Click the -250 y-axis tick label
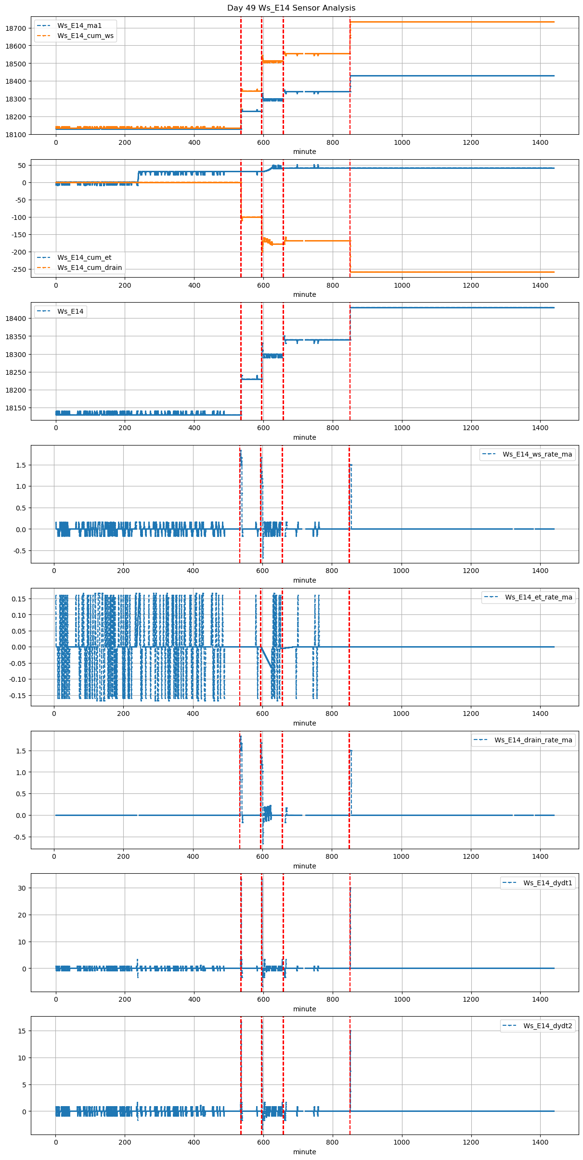Viewport: 583px width, 1160px height. point(18,269)
